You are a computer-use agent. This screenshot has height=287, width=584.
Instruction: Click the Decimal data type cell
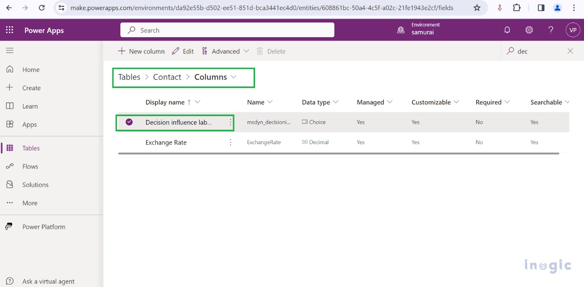click(315, 142)
